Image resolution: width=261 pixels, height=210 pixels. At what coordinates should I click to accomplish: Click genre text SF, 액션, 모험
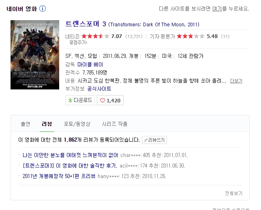pyautogui.click(x=81, y=56)
